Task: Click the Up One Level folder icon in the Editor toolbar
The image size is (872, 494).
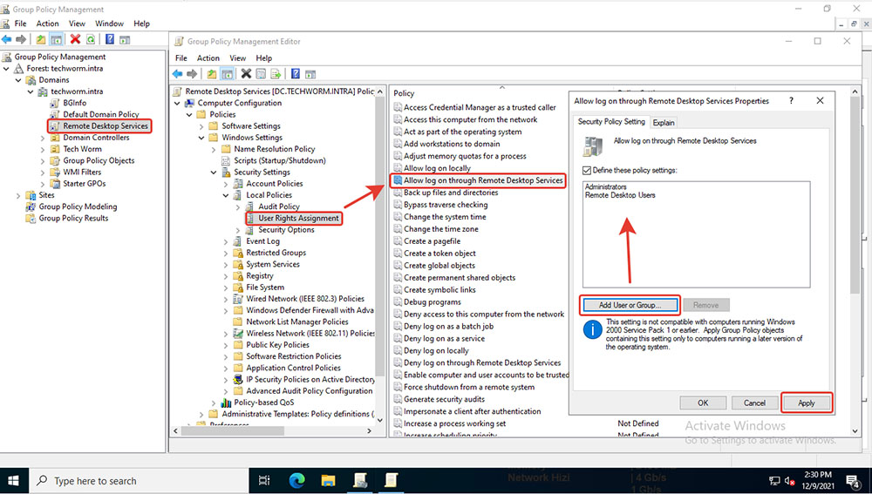Action: [212, 74]
